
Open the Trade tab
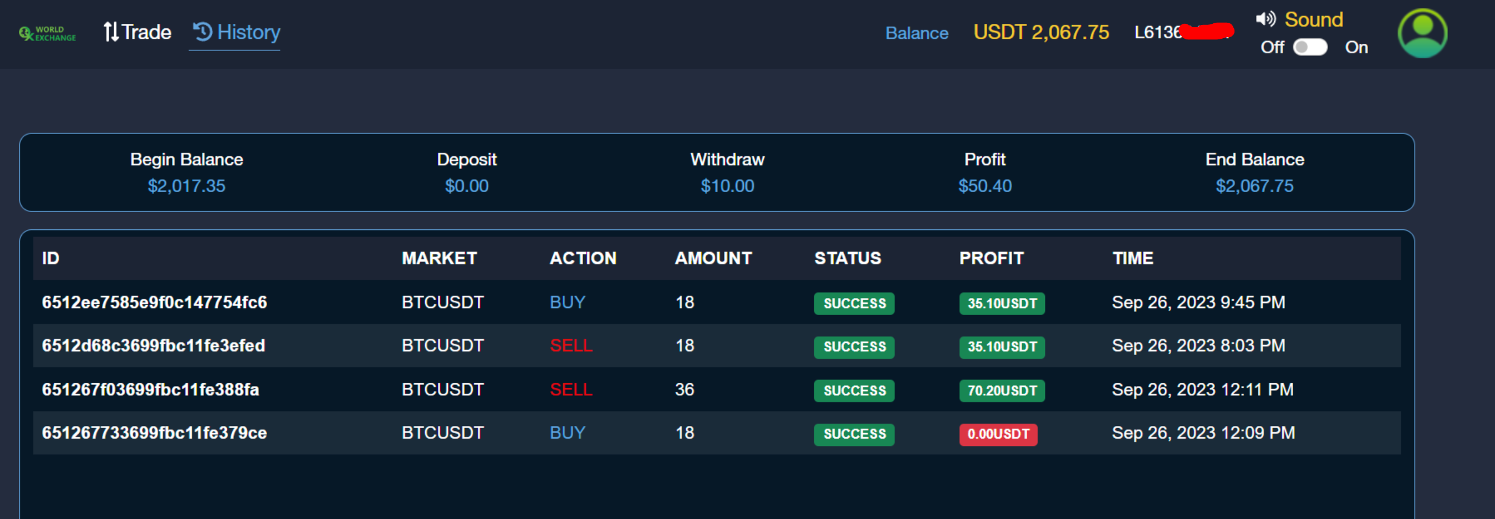pyautogui.click(x=137, y=32)
